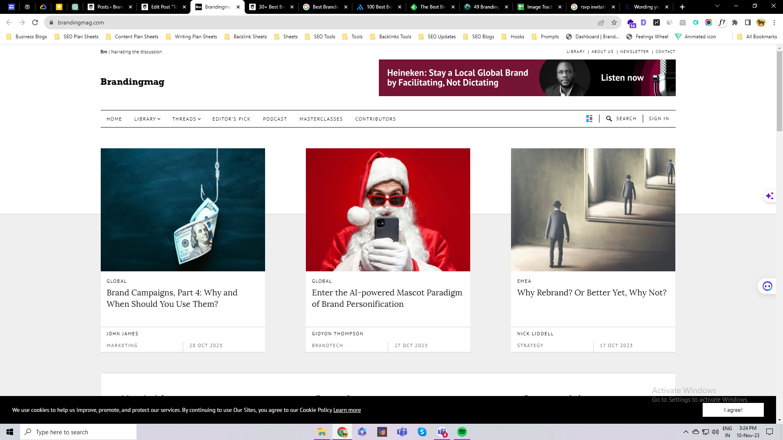783x440 pixels.
Task: Open the Hooks bookmark folder
Action: pos(513,37)
